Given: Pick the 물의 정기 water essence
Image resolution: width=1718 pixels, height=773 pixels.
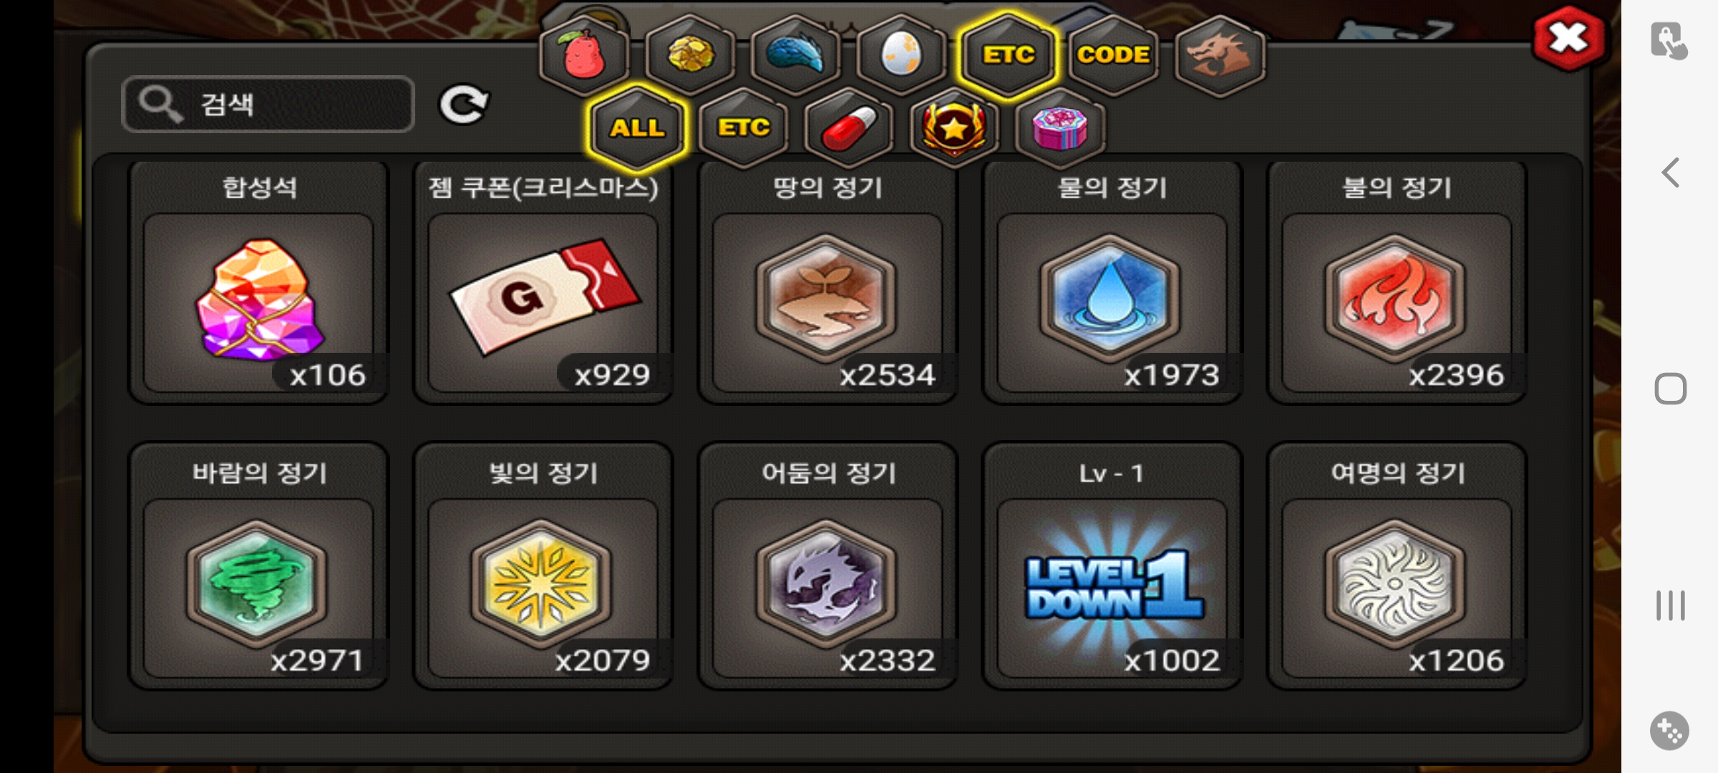Looking at the screenshot, I should coord(1112,282).
